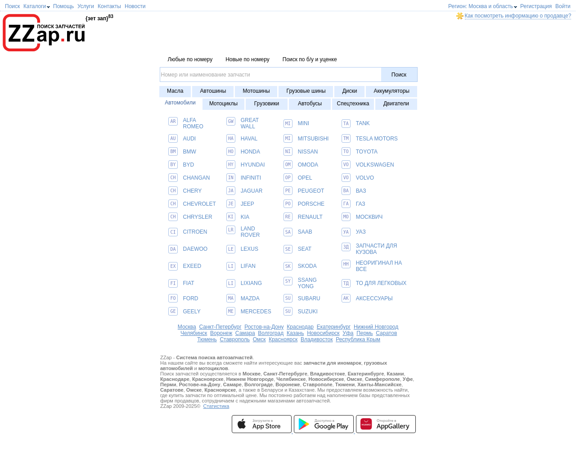Click the GW badge icon for Great Wall
576x461 pixels.
[x=231, y=122]
